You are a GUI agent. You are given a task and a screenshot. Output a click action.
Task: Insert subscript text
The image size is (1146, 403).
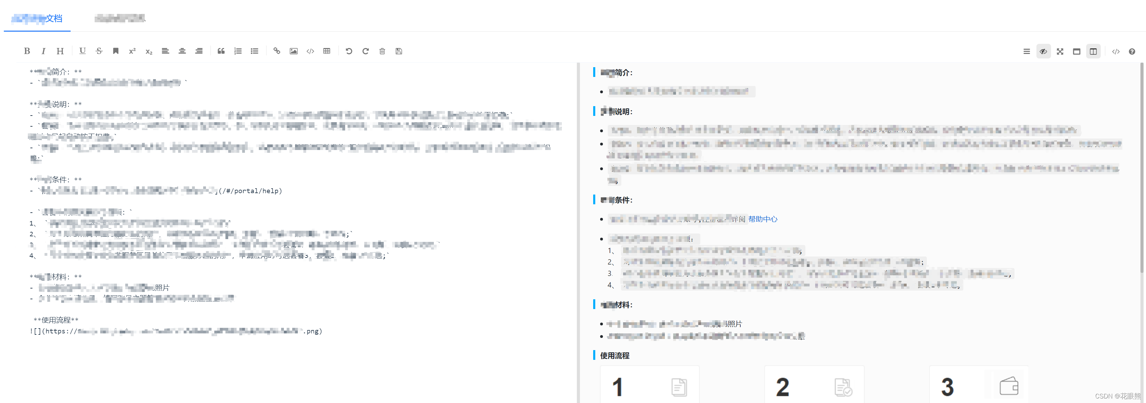[149, 51]
